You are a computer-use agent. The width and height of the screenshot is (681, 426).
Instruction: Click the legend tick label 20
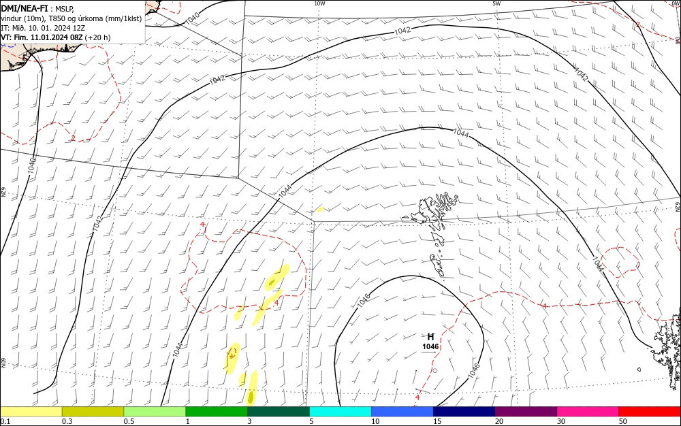coord(499,421)
